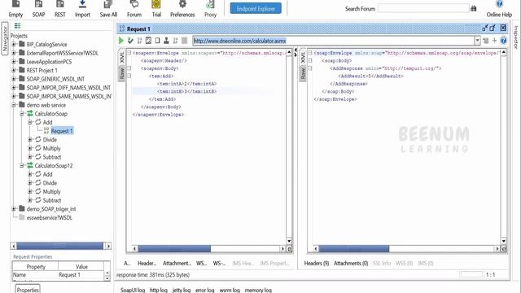521x293 pixels.
Task: Click in the Search Forum input field
Action: (x=423, y=8)
